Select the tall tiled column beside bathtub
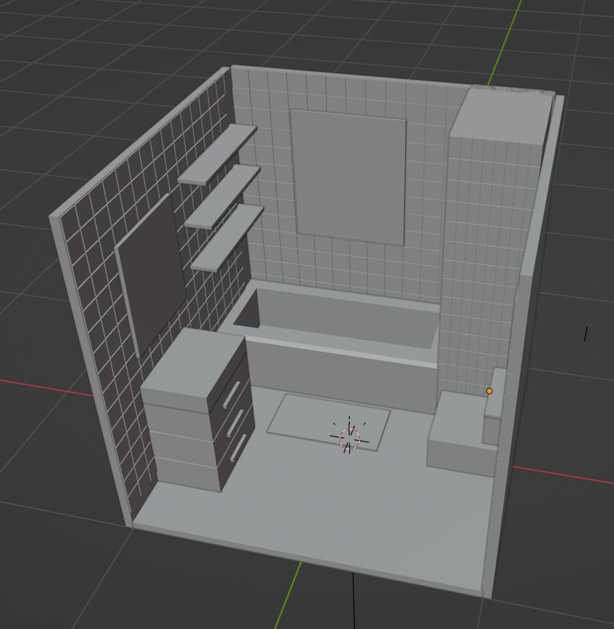614x629 pixels. click(x=487, y=257)
